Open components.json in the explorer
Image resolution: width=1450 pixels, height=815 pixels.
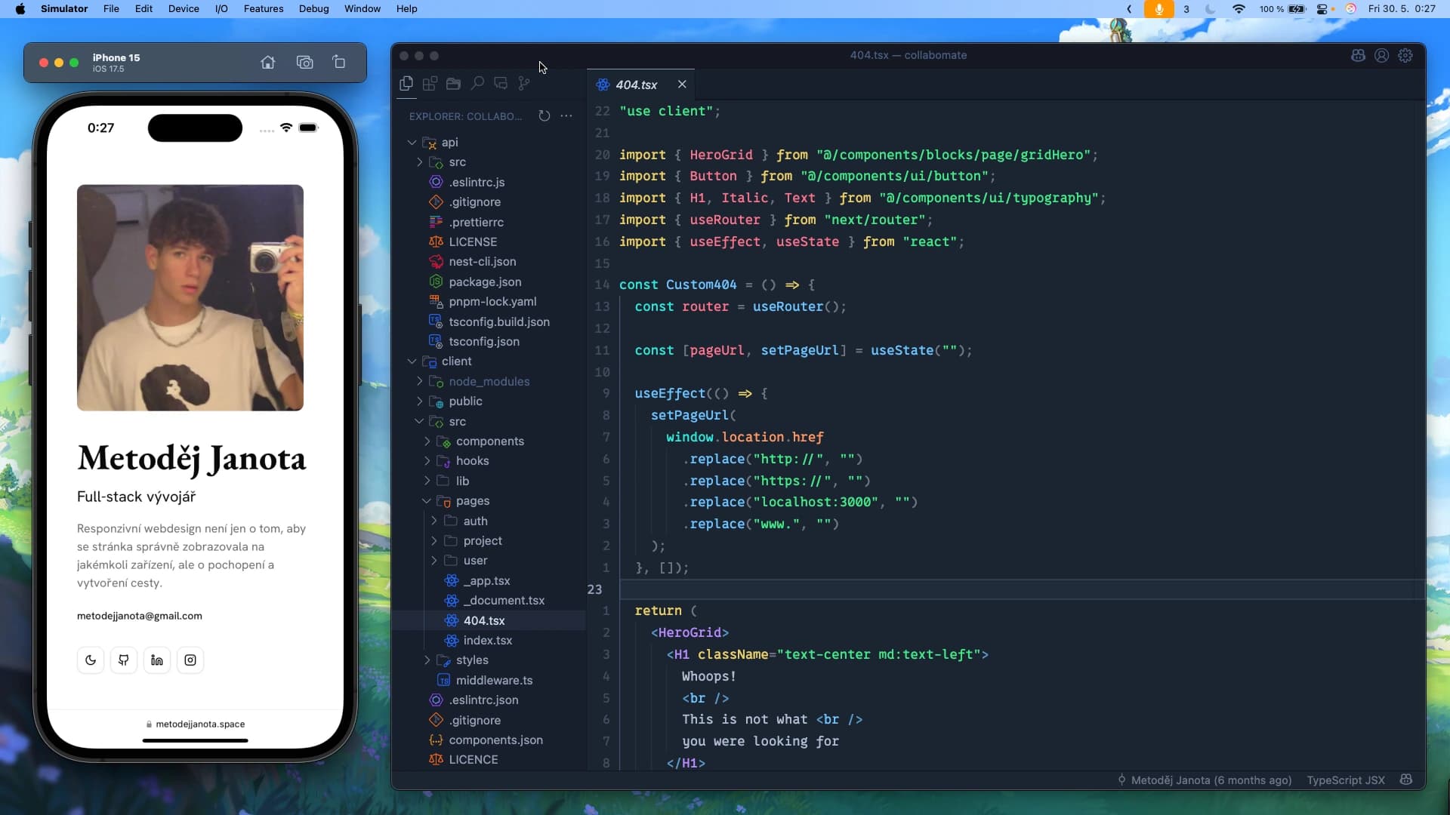coord(495,740)
